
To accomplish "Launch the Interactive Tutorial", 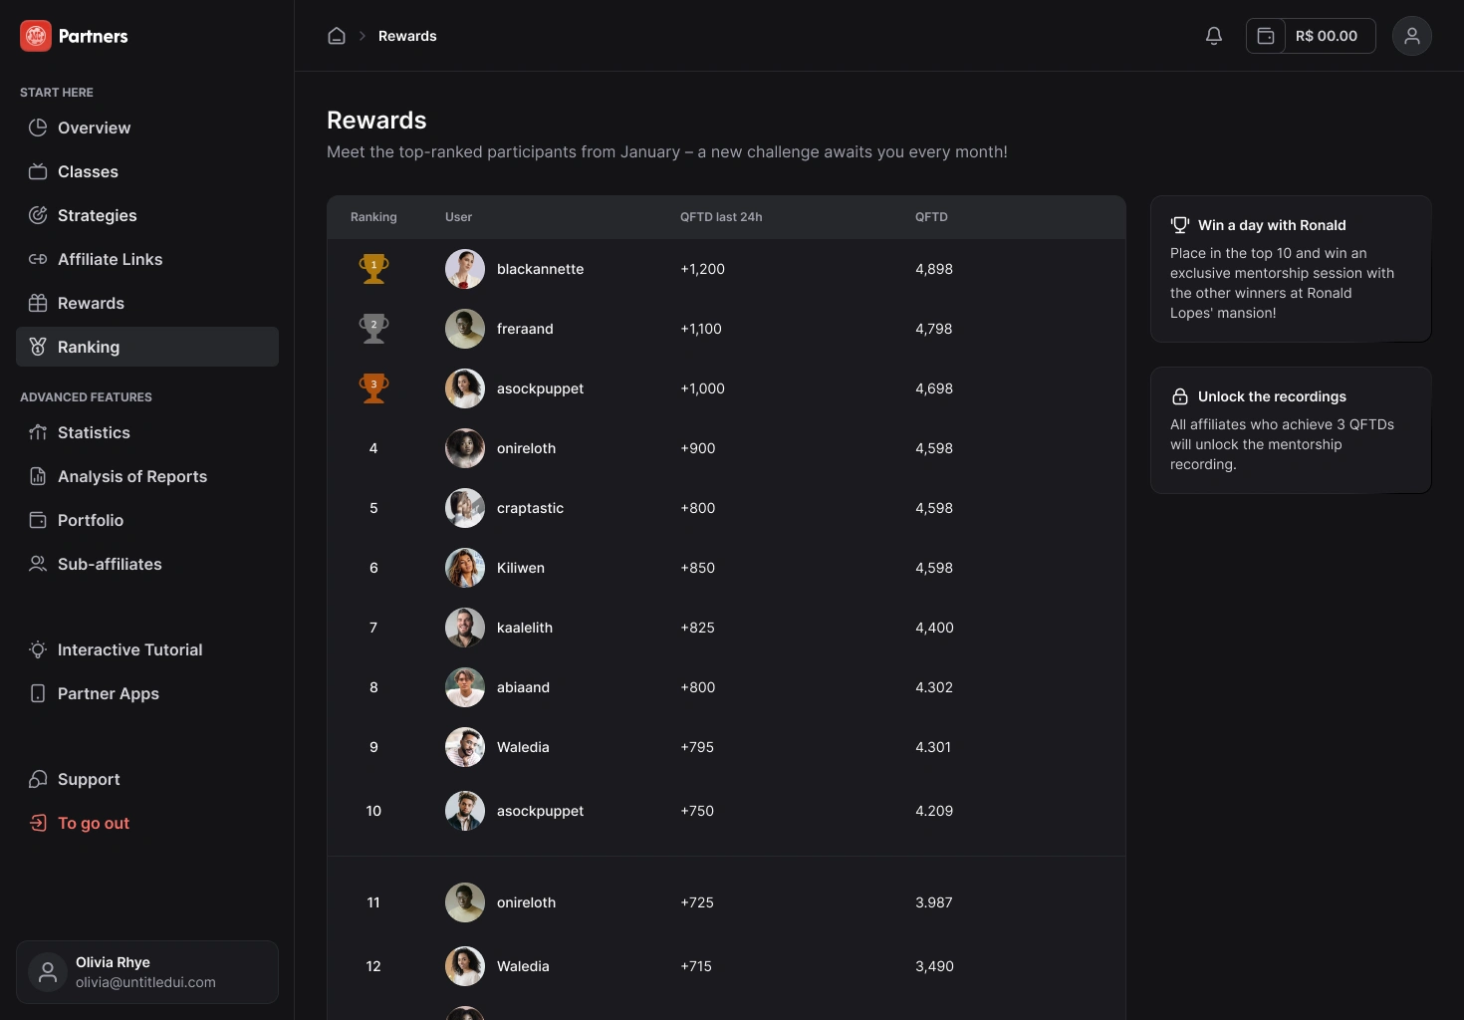I will click(x=147, y=649).
